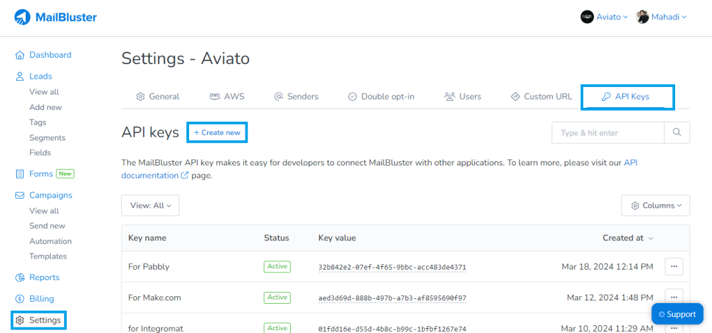The width and height of the screenshot is (712, 333).
Task: Open actions menu for For Make.com key
Action: 674,298
